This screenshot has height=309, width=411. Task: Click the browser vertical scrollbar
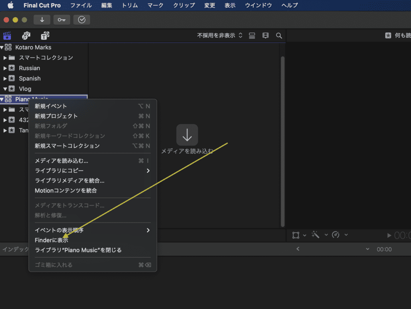pyautogui.click(x=283, y=141)
